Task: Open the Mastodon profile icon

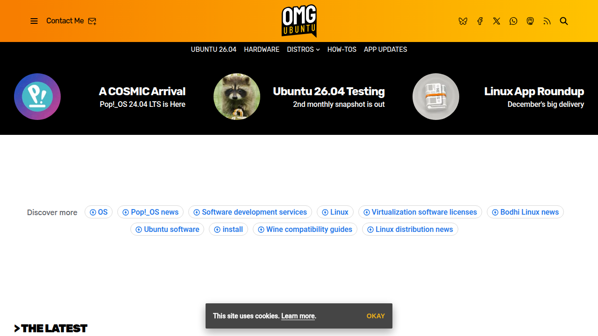Action: click(530, 21)
